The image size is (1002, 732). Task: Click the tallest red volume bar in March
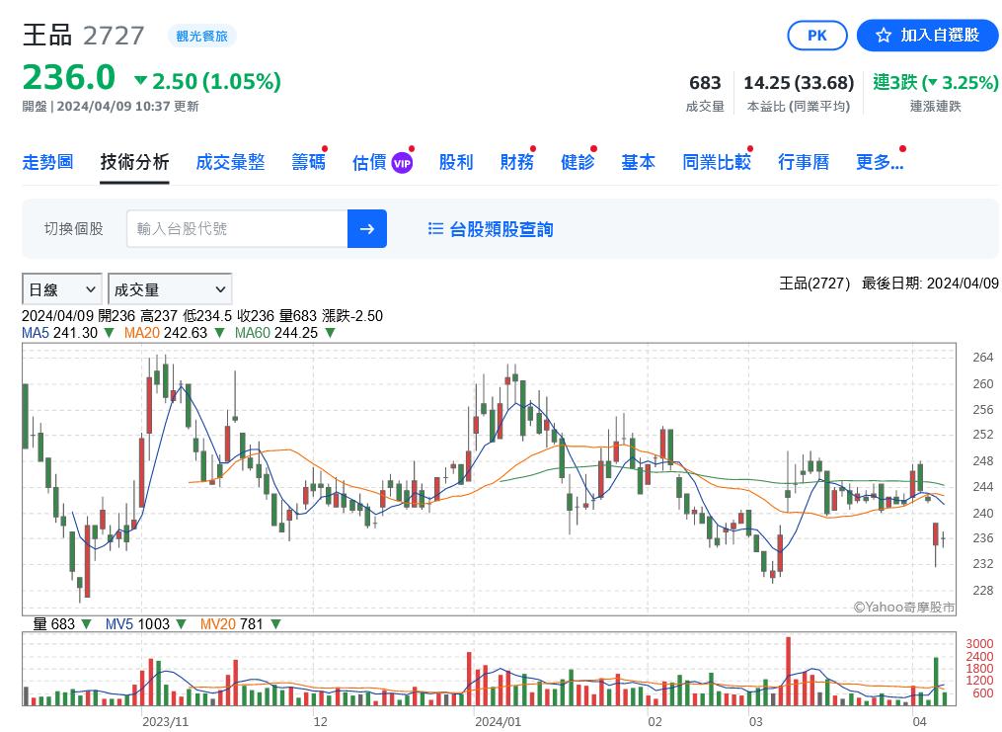(x=789, y=672)
